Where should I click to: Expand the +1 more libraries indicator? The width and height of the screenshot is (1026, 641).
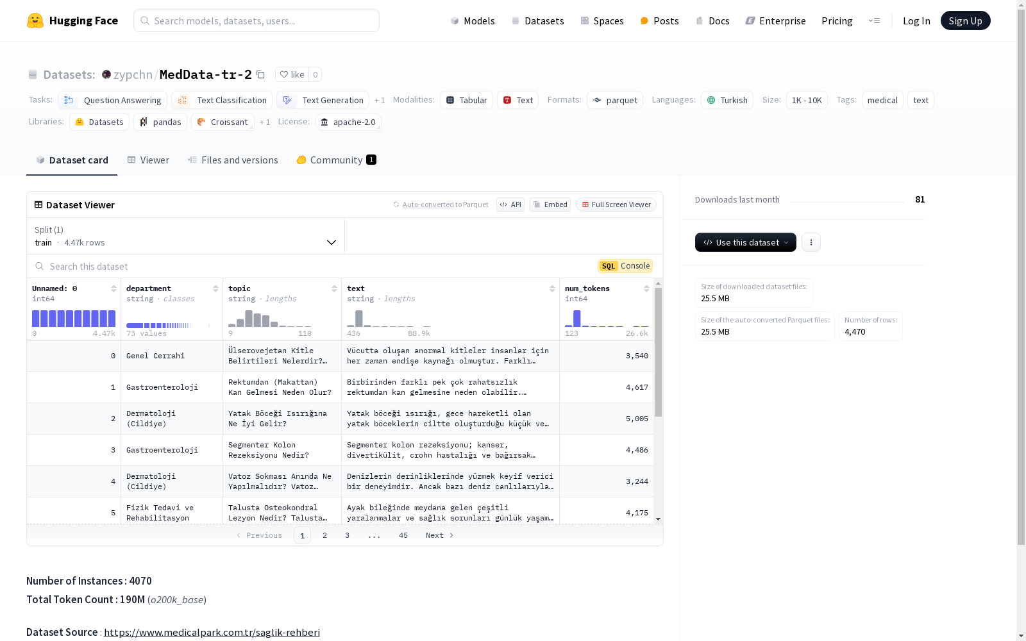[265, 122]
